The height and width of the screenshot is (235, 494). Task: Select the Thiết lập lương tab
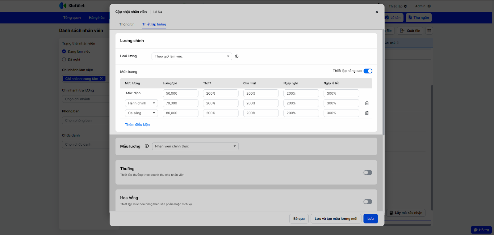coord(154,24)
